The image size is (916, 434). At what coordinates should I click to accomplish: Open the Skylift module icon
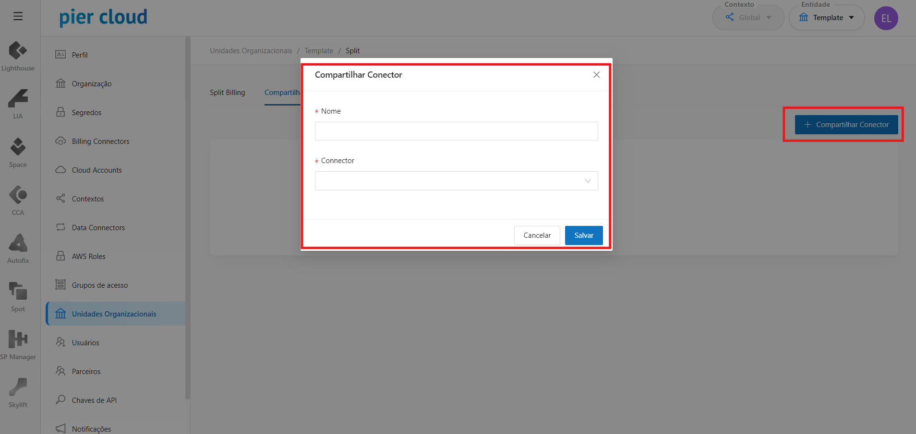tap(18, 387)
